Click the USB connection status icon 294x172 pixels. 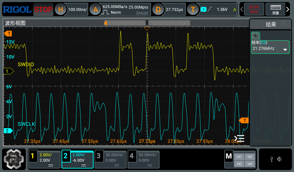[x=272, y=159]
